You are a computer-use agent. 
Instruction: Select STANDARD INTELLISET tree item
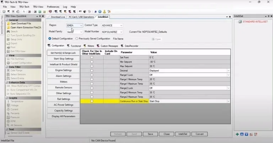[254, 22]
